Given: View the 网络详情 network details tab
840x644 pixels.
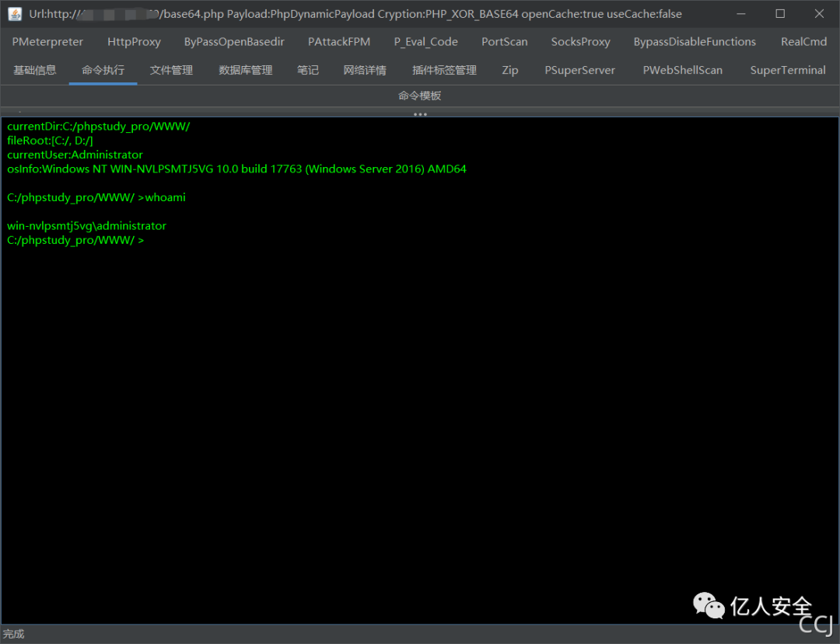Looking at the screenshot, I should point(365,70).
